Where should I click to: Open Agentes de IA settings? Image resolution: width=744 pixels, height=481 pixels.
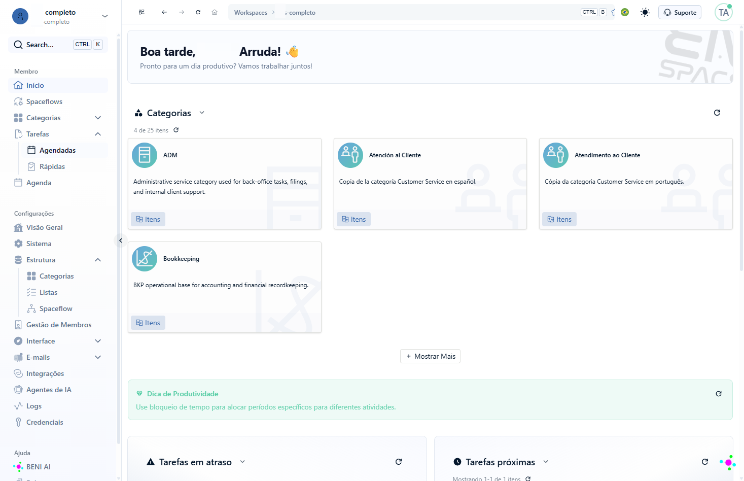click(58, 390)
